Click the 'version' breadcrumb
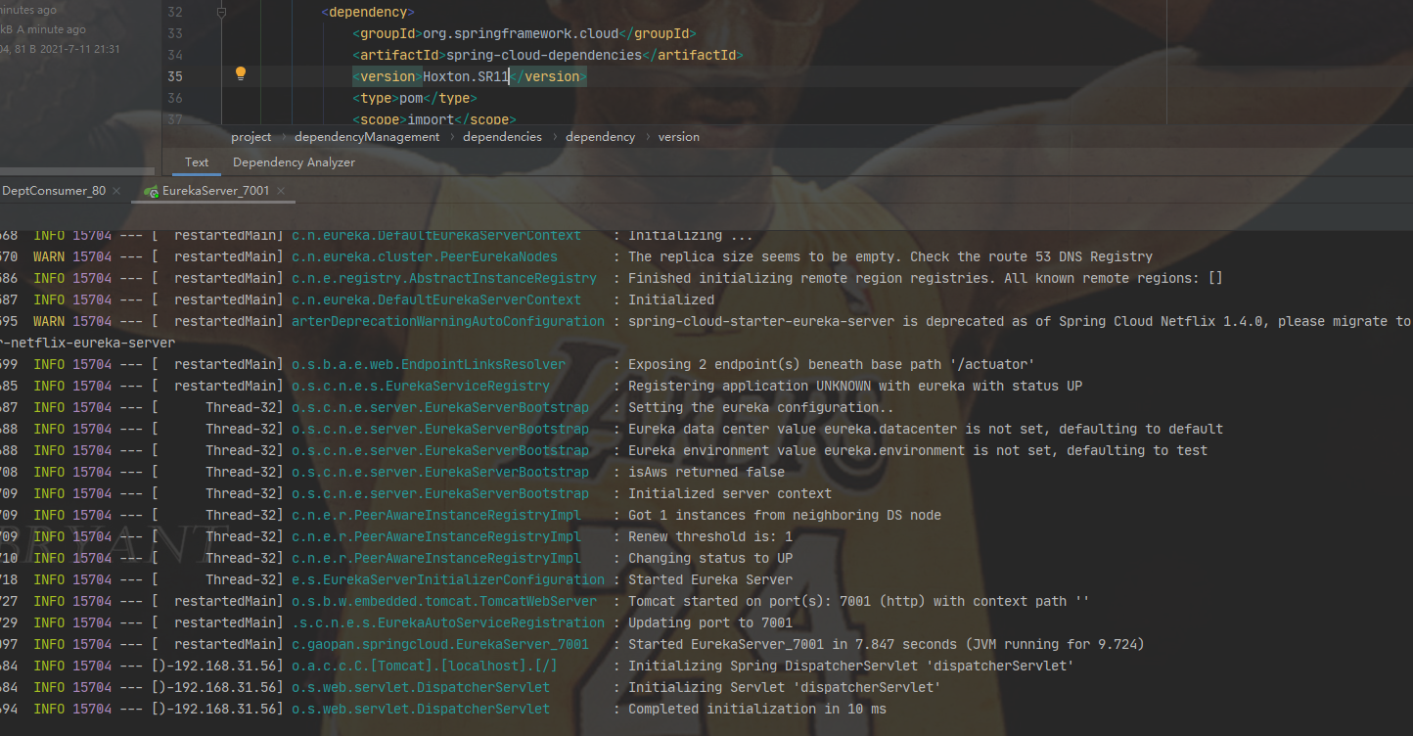The width and height of the screenshot is (1413, 736). click(x=679, y=137)
